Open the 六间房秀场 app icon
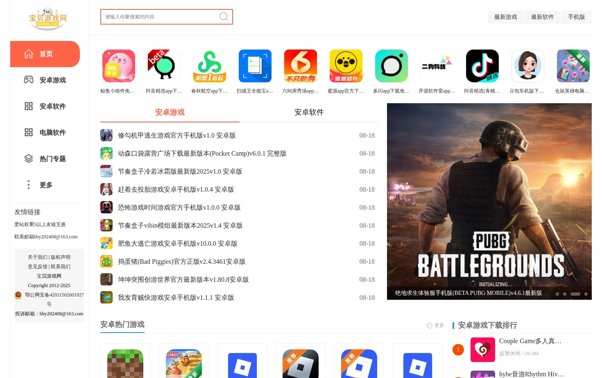Viewport: 602px width, 378px height. point(301,66)
